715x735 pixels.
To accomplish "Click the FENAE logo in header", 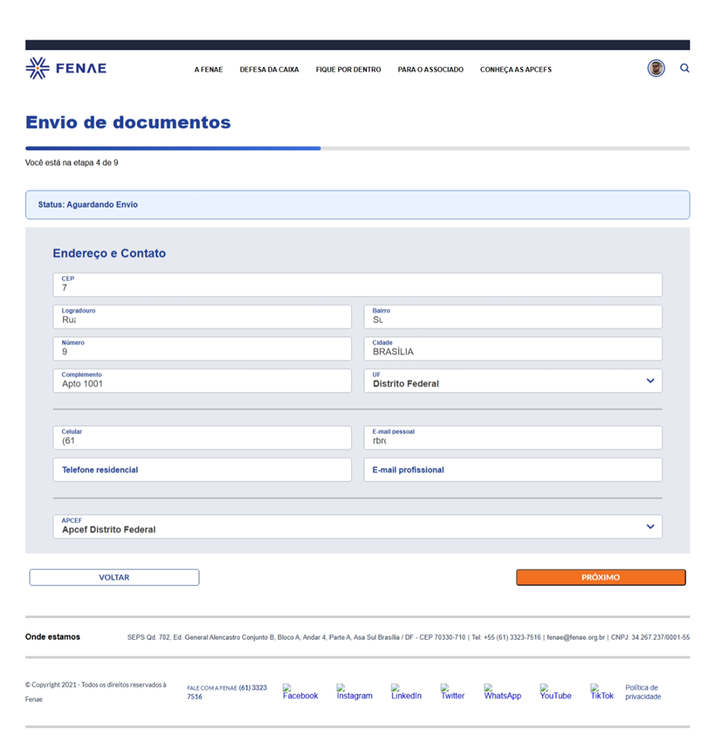I will [66, 69].
